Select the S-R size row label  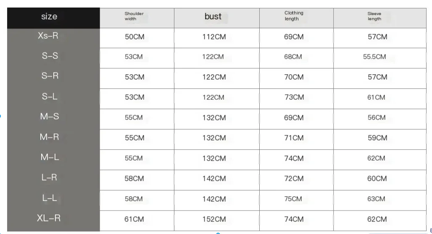[x=50, y=76]
